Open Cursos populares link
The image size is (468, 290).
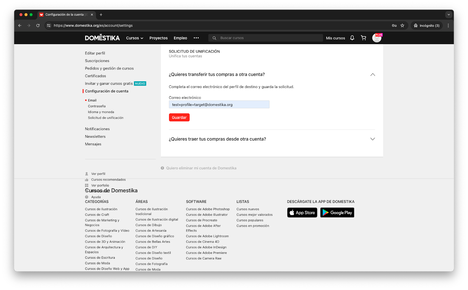pos(250,220)
